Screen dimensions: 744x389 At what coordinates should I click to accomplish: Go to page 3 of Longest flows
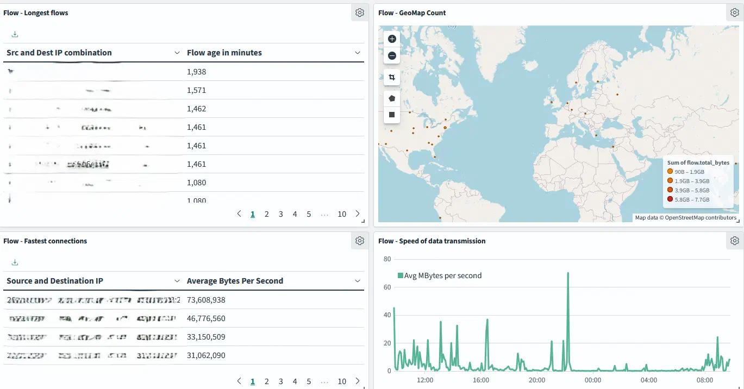point(280,214)
